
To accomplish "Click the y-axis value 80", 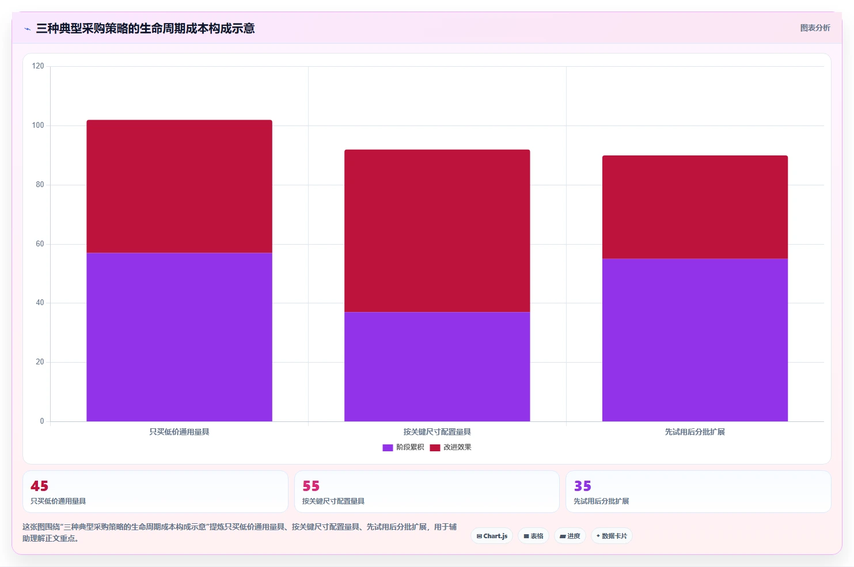I will (x=40, y=185).
